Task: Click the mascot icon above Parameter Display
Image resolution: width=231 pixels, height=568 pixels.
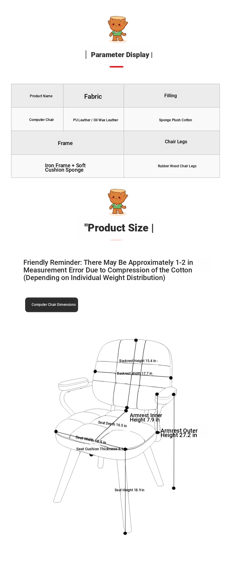Action: pyautogui.click(x=118, y=30)
